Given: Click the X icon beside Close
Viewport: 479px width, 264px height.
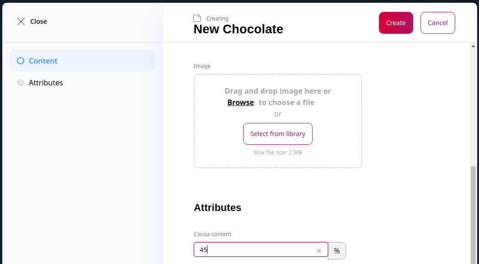Looking at the screenshot, I should point(21,21).
